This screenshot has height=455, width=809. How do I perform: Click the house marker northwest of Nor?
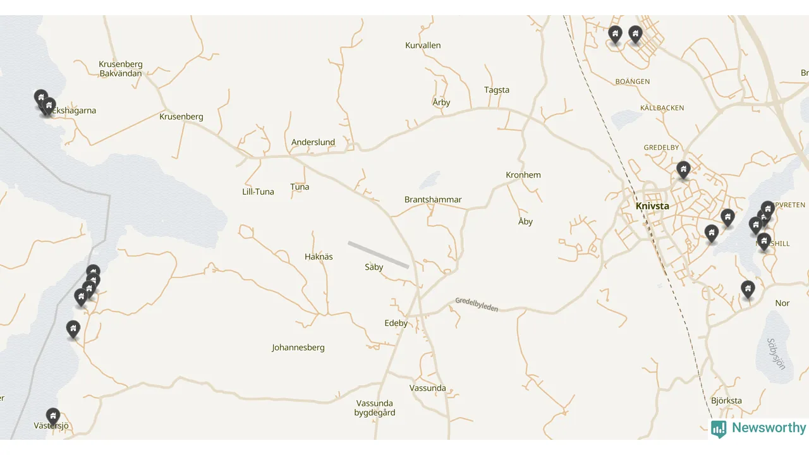tap(748, 289)
